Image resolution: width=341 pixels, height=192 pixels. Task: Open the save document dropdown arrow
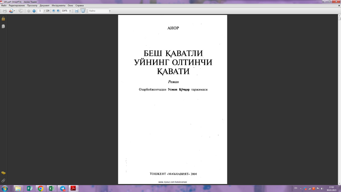(14, 11)
